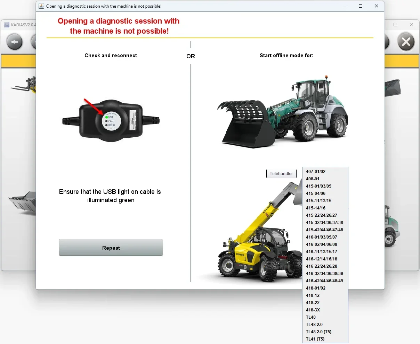Choose TL48 2.0 (T5) from the list
This screenshot has width=420, height=344.
point(318,332)
